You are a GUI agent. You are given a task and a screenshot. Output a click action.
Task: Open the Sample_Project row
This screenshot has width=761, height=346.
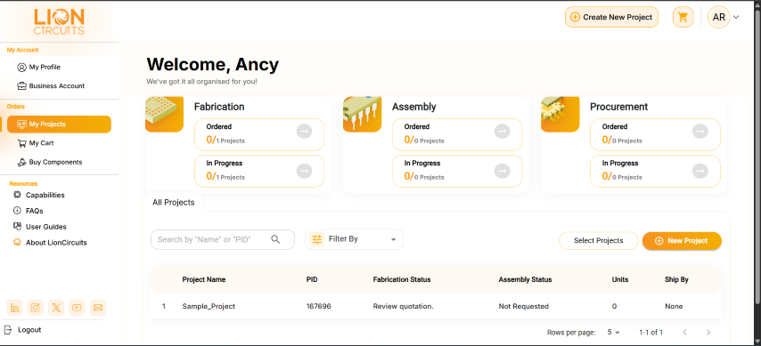click(x=436, y=306)
